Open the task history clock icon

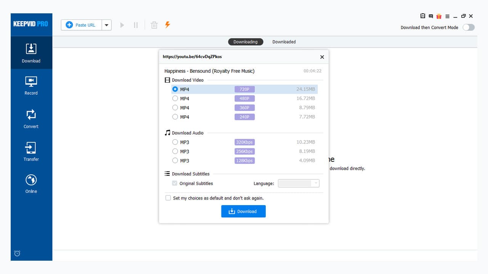click(x=17, y=253)
